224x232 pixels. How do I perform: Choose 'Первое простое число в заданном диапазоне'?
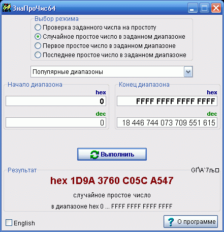click(x=38, y=46)
